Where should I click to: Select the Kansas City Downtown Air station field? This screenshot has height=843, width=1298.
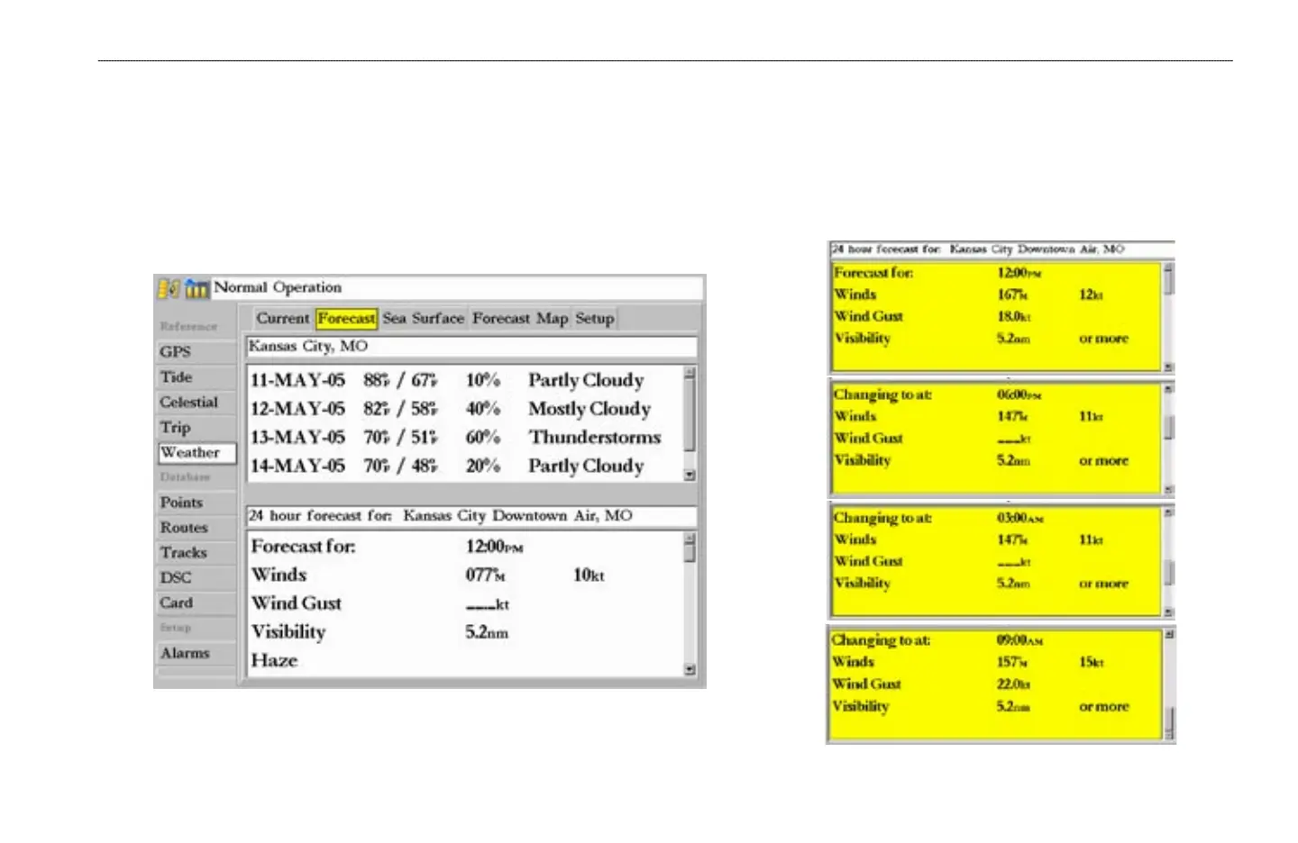[471, 516]
